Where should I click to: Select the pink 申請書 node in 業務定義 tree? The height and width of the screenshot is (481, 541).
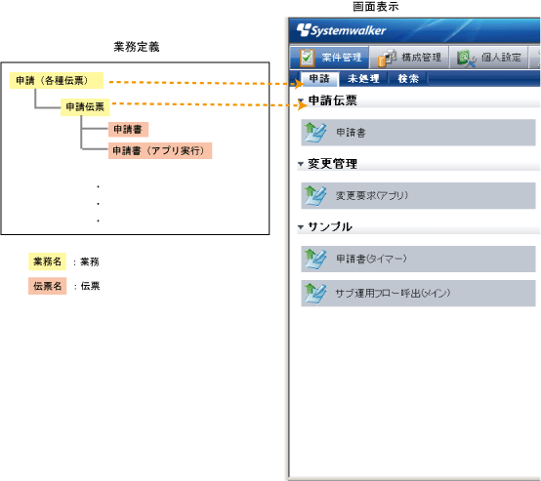pos(128,130)
